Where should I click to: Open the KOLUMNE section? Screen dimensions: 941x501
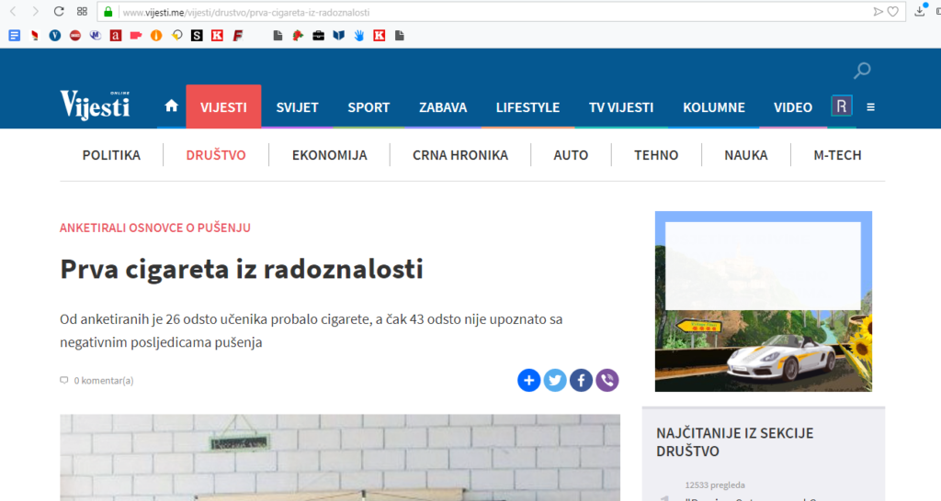click(x=713, y=107)
